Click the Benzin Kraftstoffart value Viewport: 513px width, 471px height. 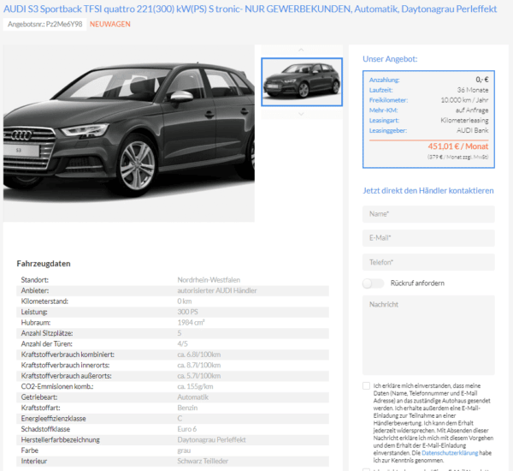pyautogui.click(x=187, y=408)
